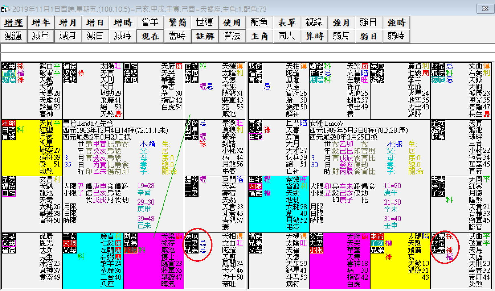Click 弱時 to weaken the hour star
Viewport: 495px width, 291px height.
point(396,36)
